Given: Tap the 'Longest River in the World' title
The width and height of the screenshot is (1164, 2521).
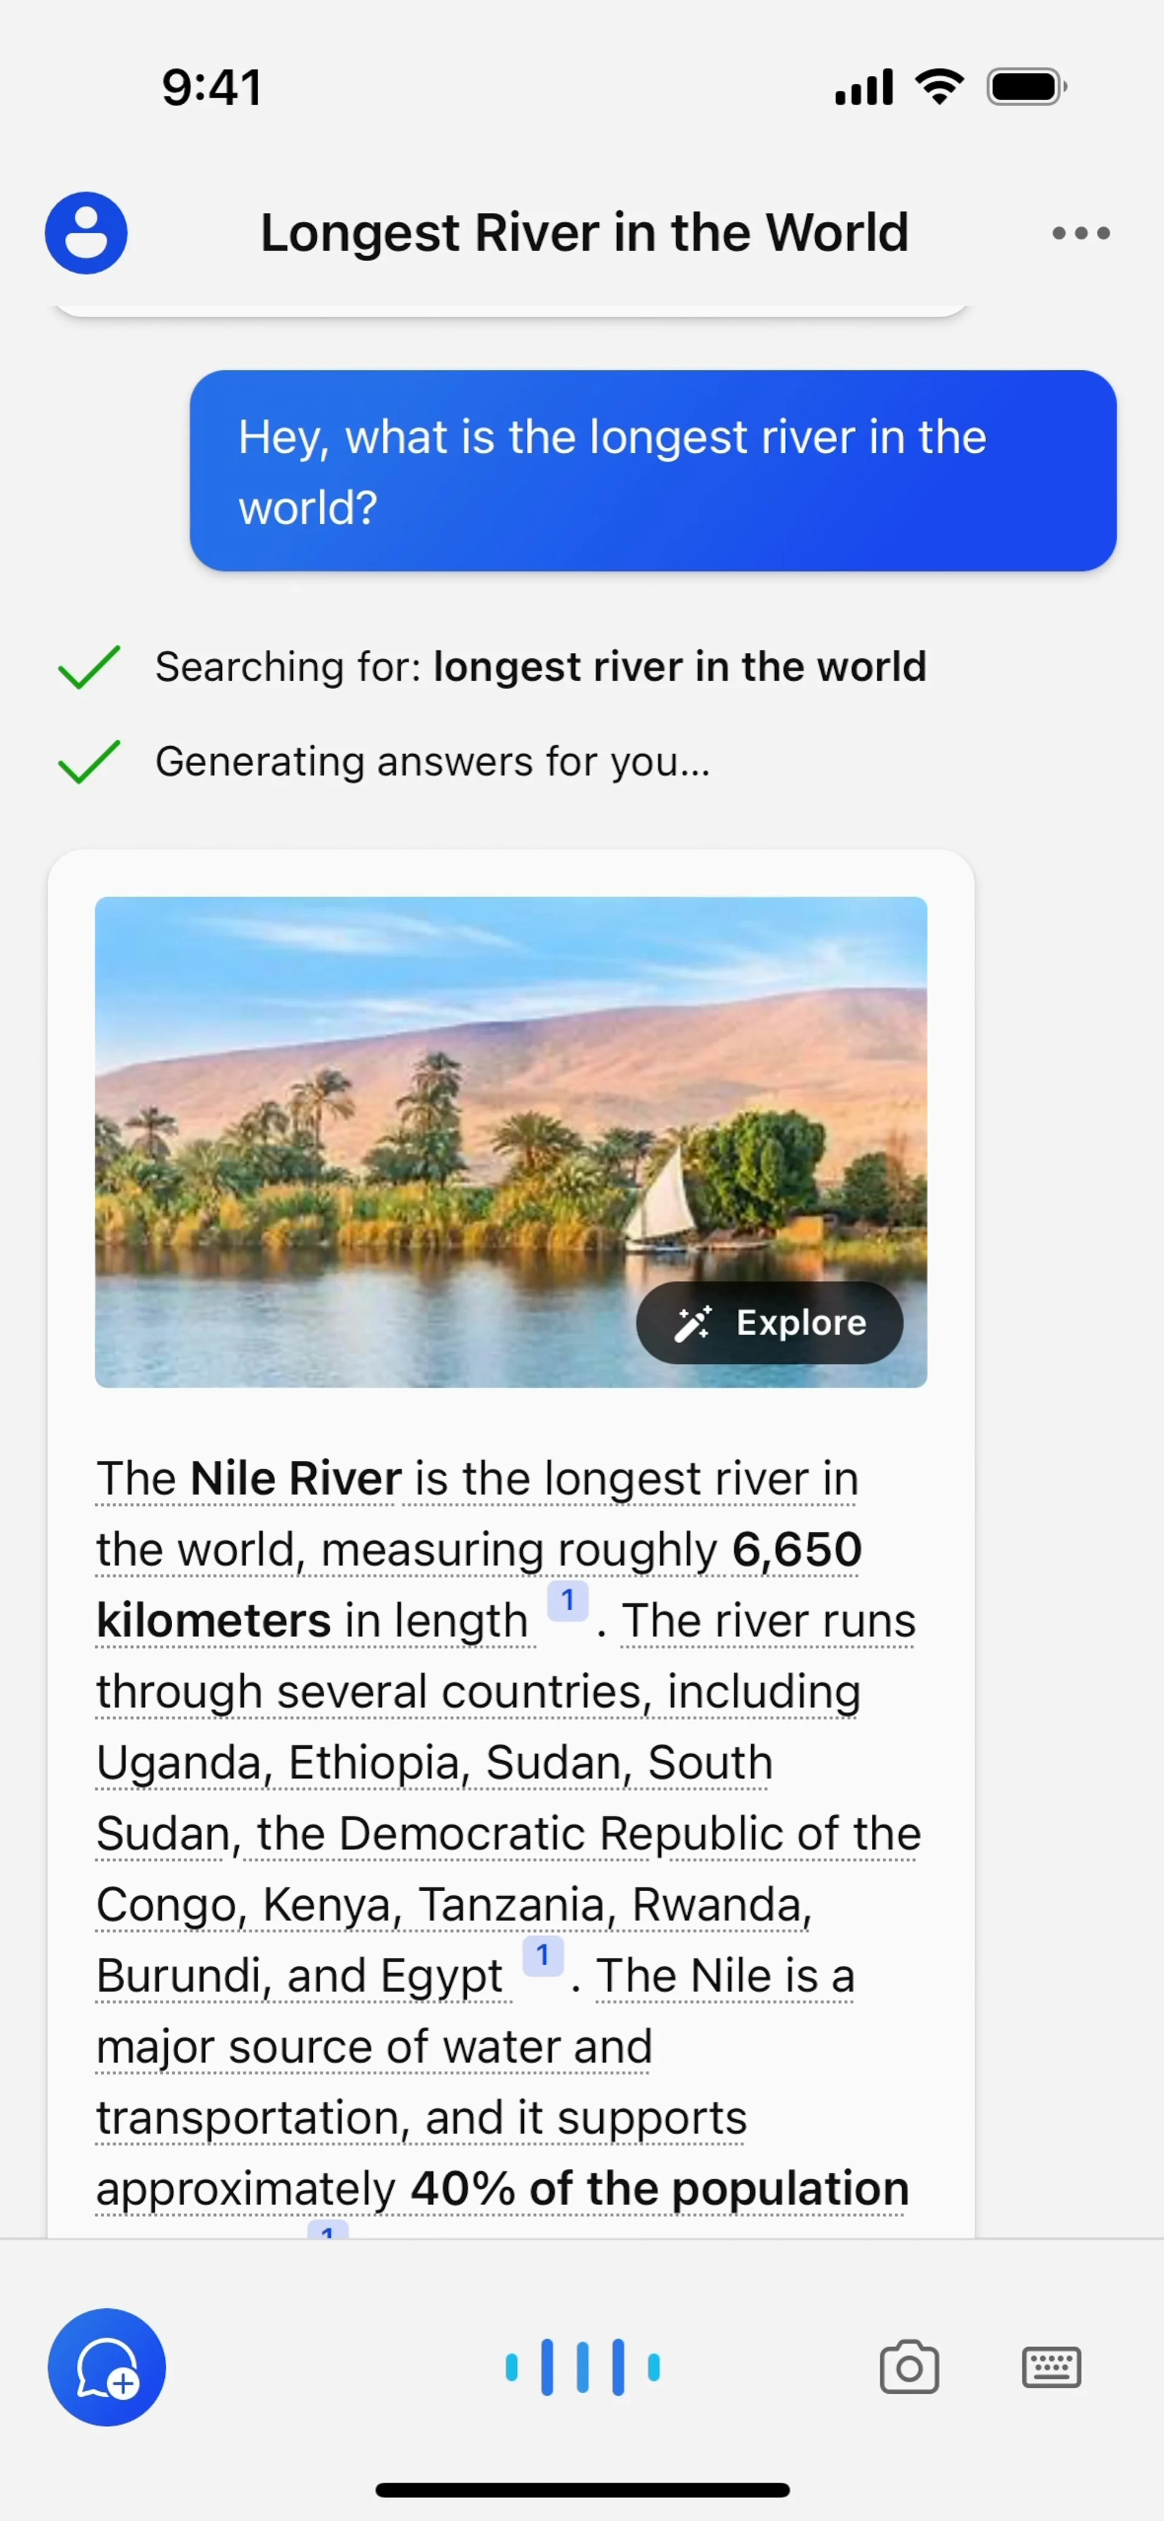Looking at the screenshot, I should 584,233.
